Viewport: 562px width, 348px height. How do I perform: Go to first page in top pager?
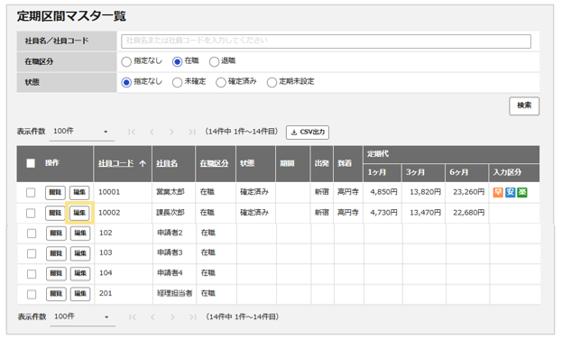[132, 132]
